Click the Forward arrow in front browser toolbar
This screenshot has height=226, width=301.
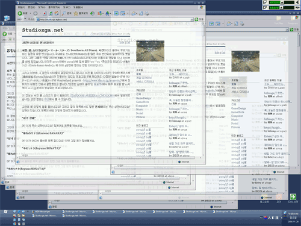click(x=36, y=13)
